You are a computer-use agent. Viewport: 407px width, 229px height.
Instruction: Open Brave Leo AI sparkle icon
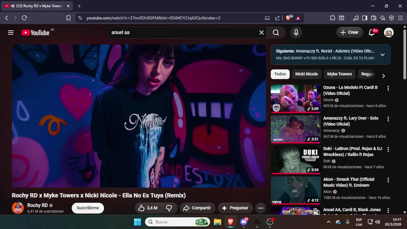pos(383,18)
